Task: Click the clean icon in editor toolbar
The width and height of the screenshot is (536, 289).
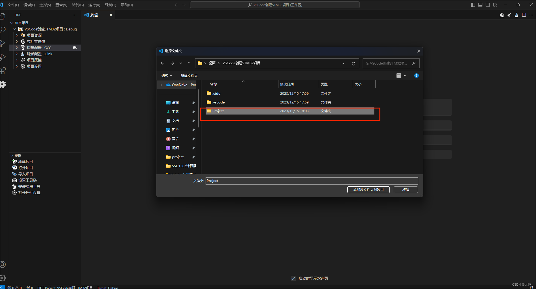Action: 509,15
